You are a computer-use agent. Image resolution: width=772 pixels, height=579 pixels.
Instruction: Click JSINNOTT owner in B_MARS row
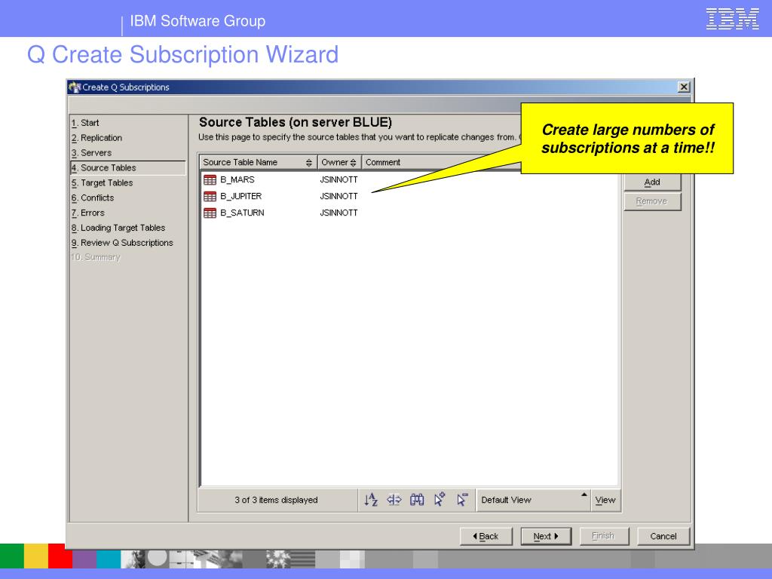339,179
